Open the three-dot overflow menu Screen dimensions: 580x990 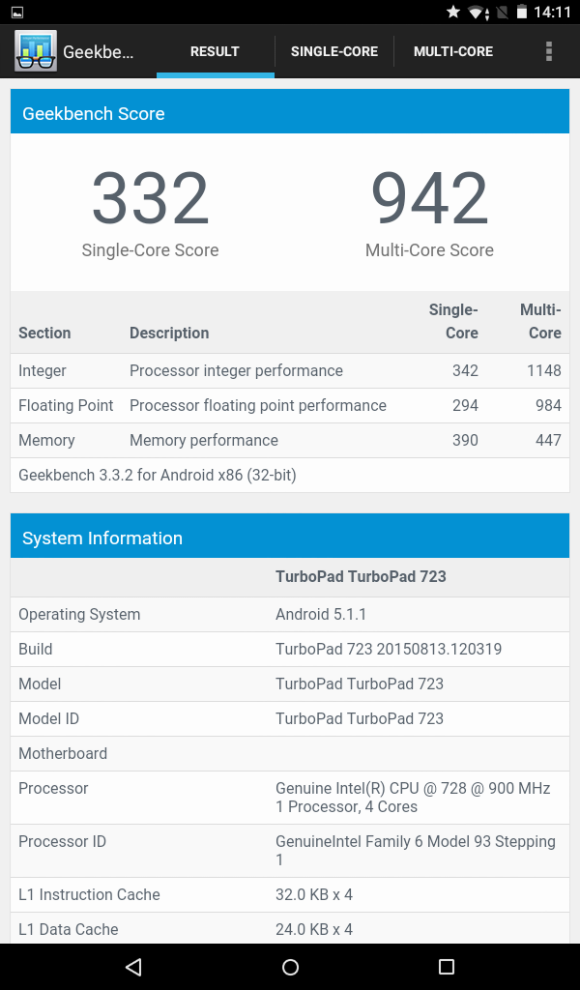(549, 51)
